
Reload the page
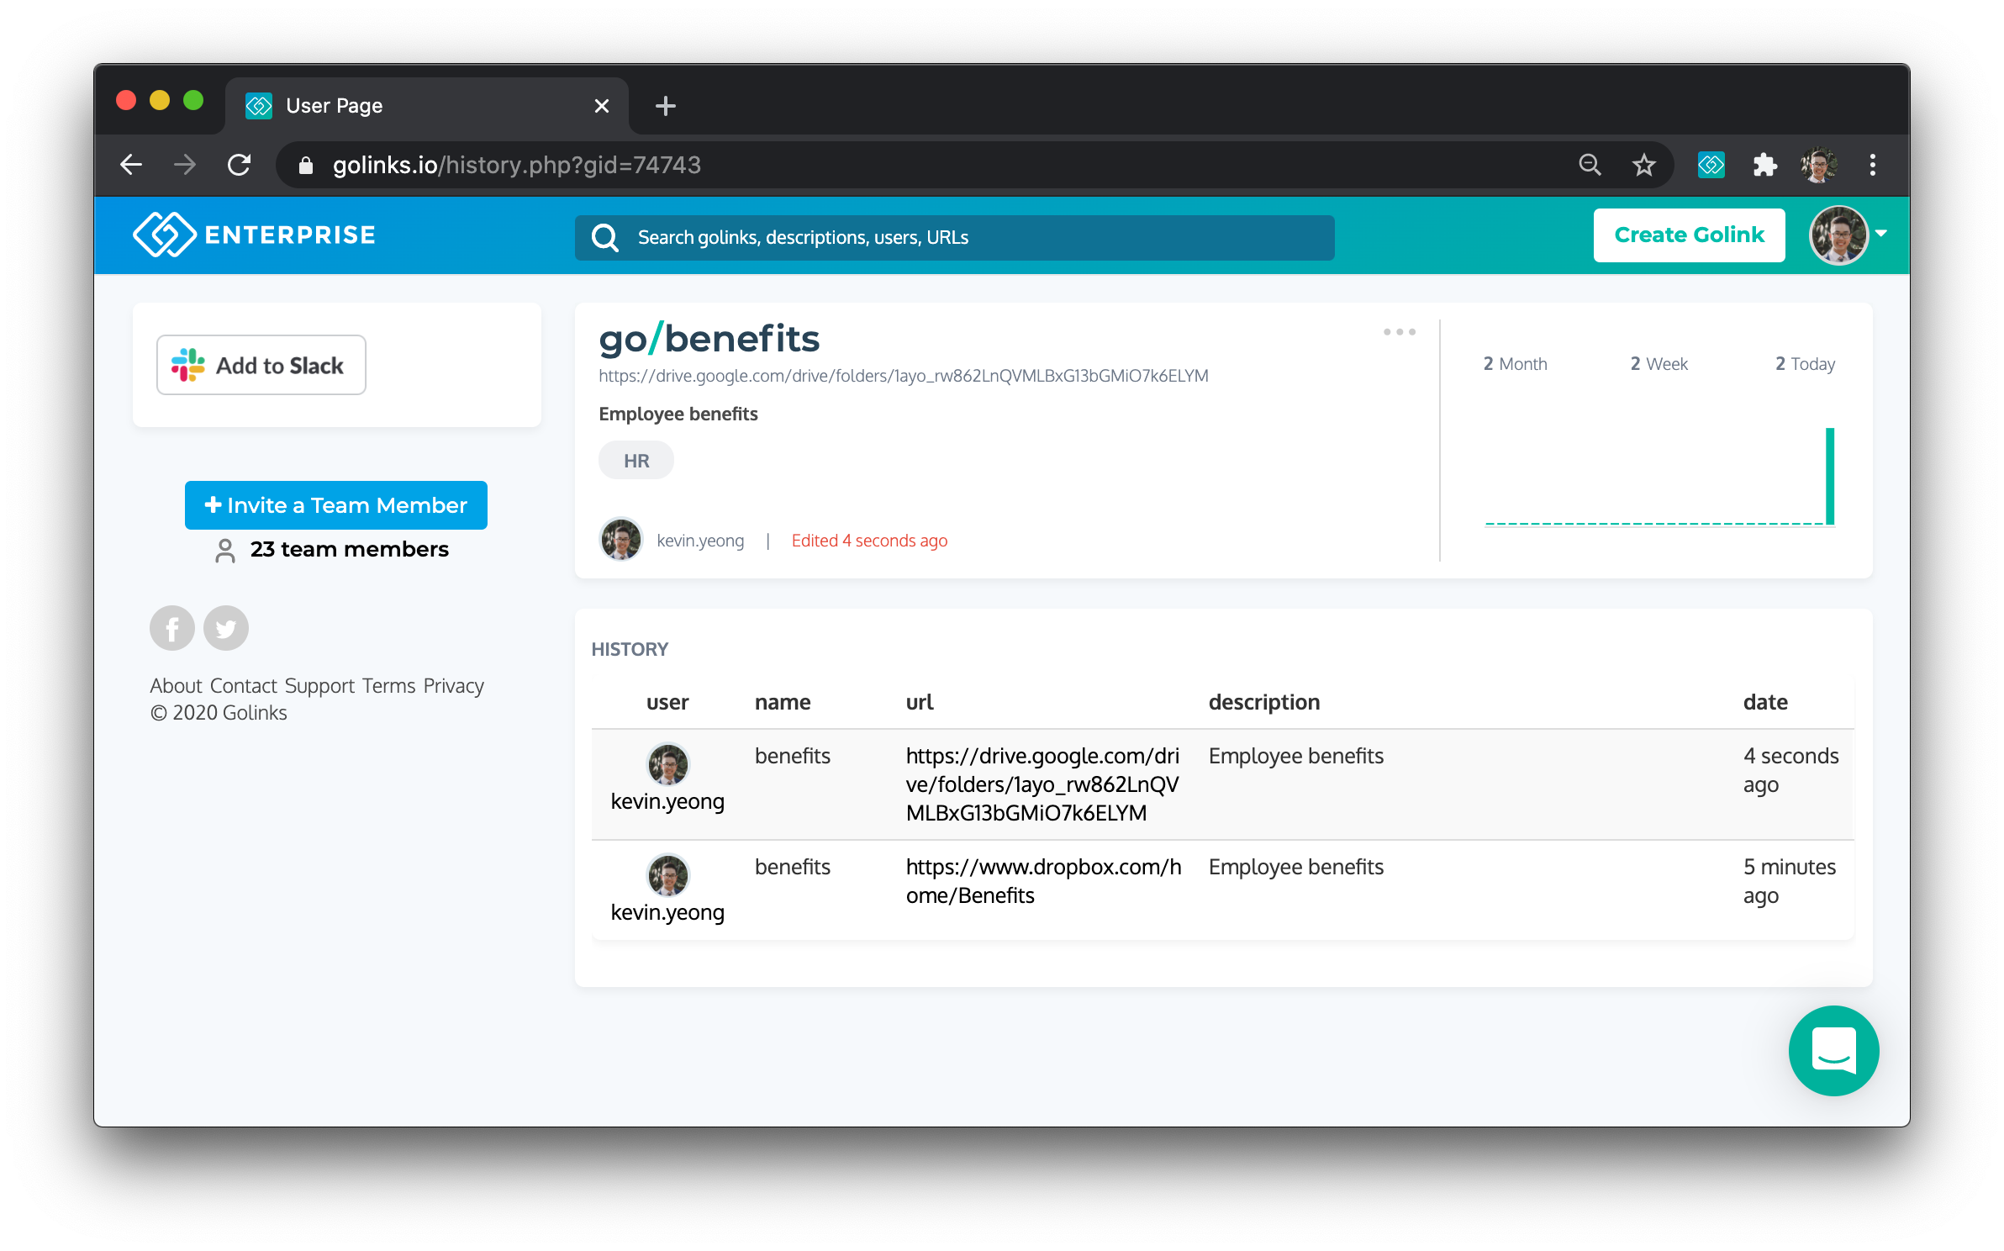pos(240,165)
